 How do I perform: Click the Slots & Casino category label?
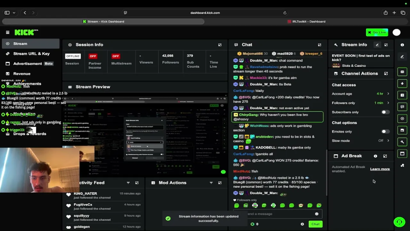click(x=354, y=66)
